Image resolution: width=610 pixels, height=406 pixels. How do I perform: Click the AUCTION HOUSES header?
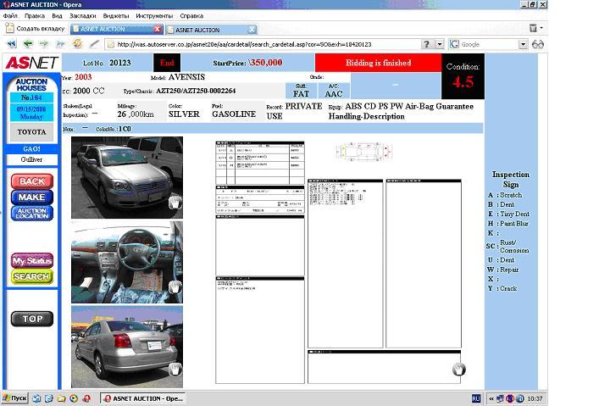31,85
